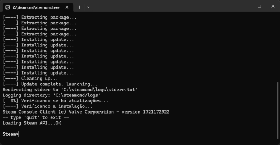Click the terminal icon in the steamcmd tab

click(8, 7)
